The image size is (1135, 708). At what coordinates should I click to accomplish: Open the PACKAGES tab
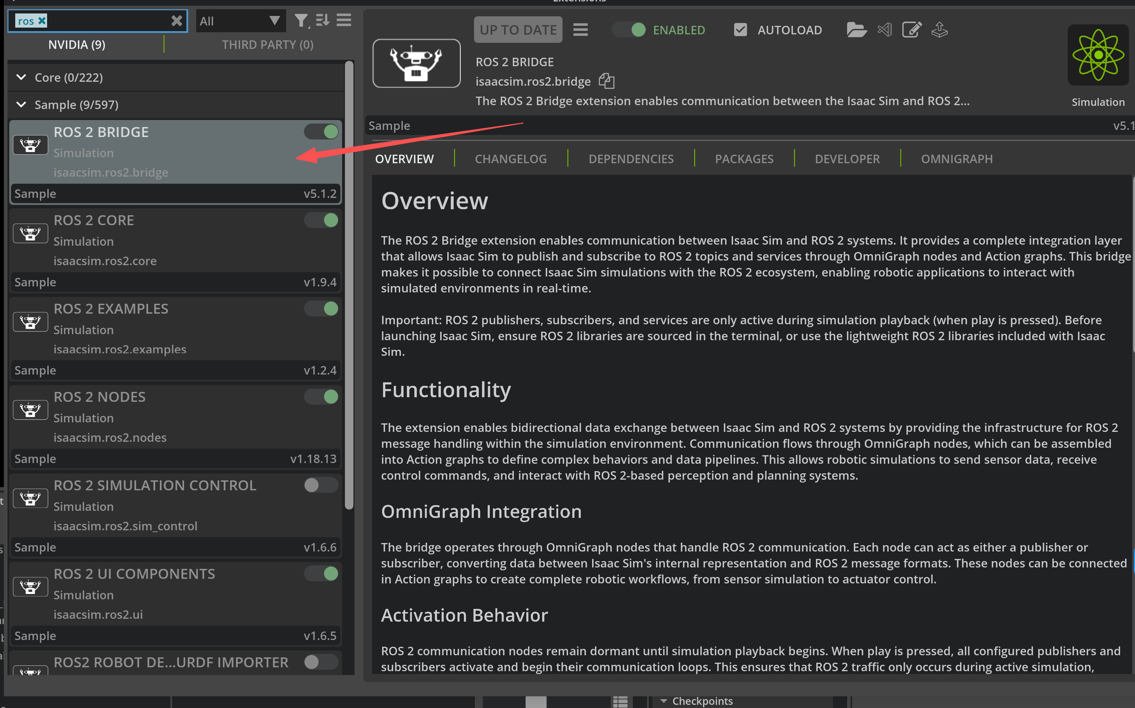(x=744, y=159)
